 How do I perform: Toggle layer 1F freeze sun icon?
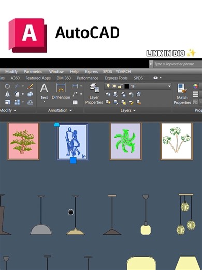[x=114, y=86]
